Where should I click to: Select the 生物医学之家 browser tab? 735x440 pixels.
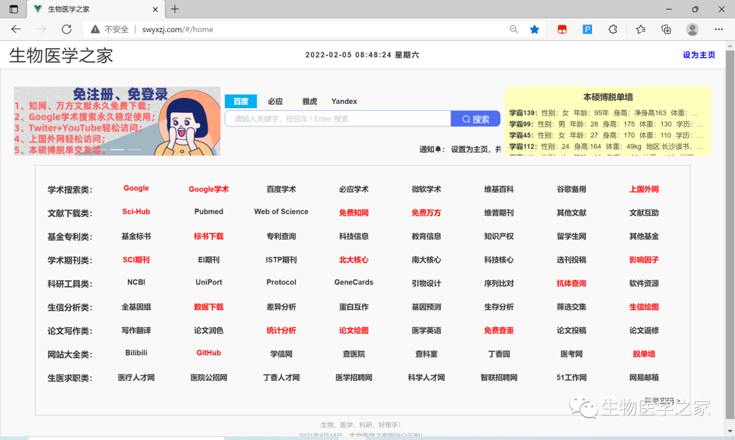coord(96,9)
